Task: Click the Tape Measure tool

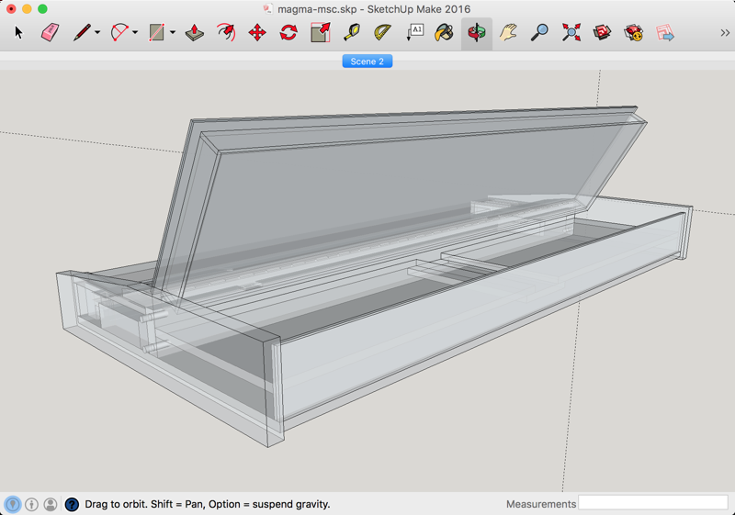Action: tap(352, 33)
